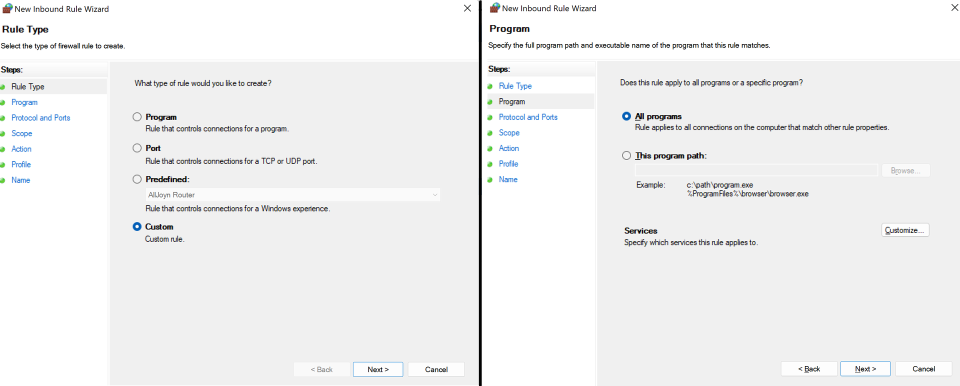
Task: Choose the Predefined rule radio button
Action: click(x=137, y=179)
